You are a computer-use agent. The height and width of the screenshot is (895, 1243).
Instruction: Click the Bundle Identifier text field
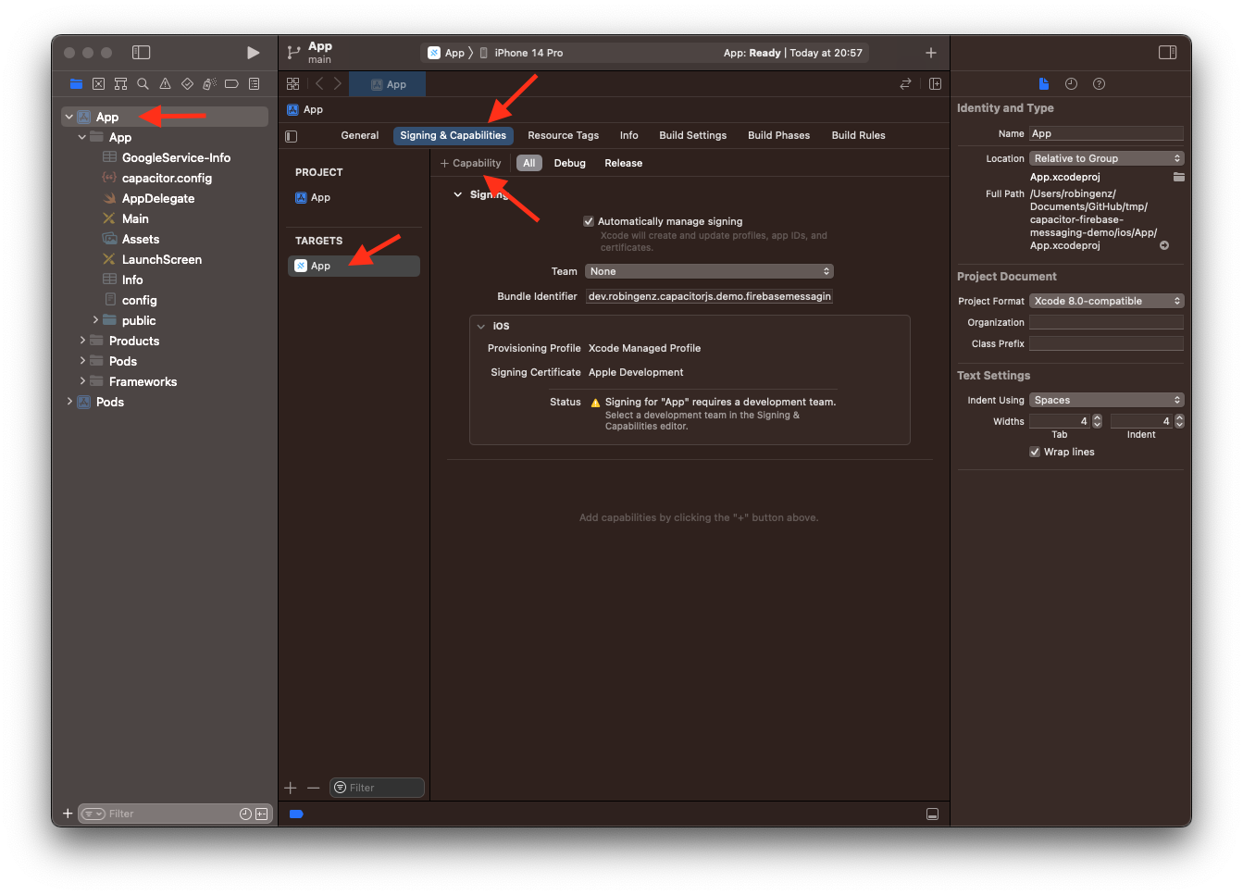709,296
